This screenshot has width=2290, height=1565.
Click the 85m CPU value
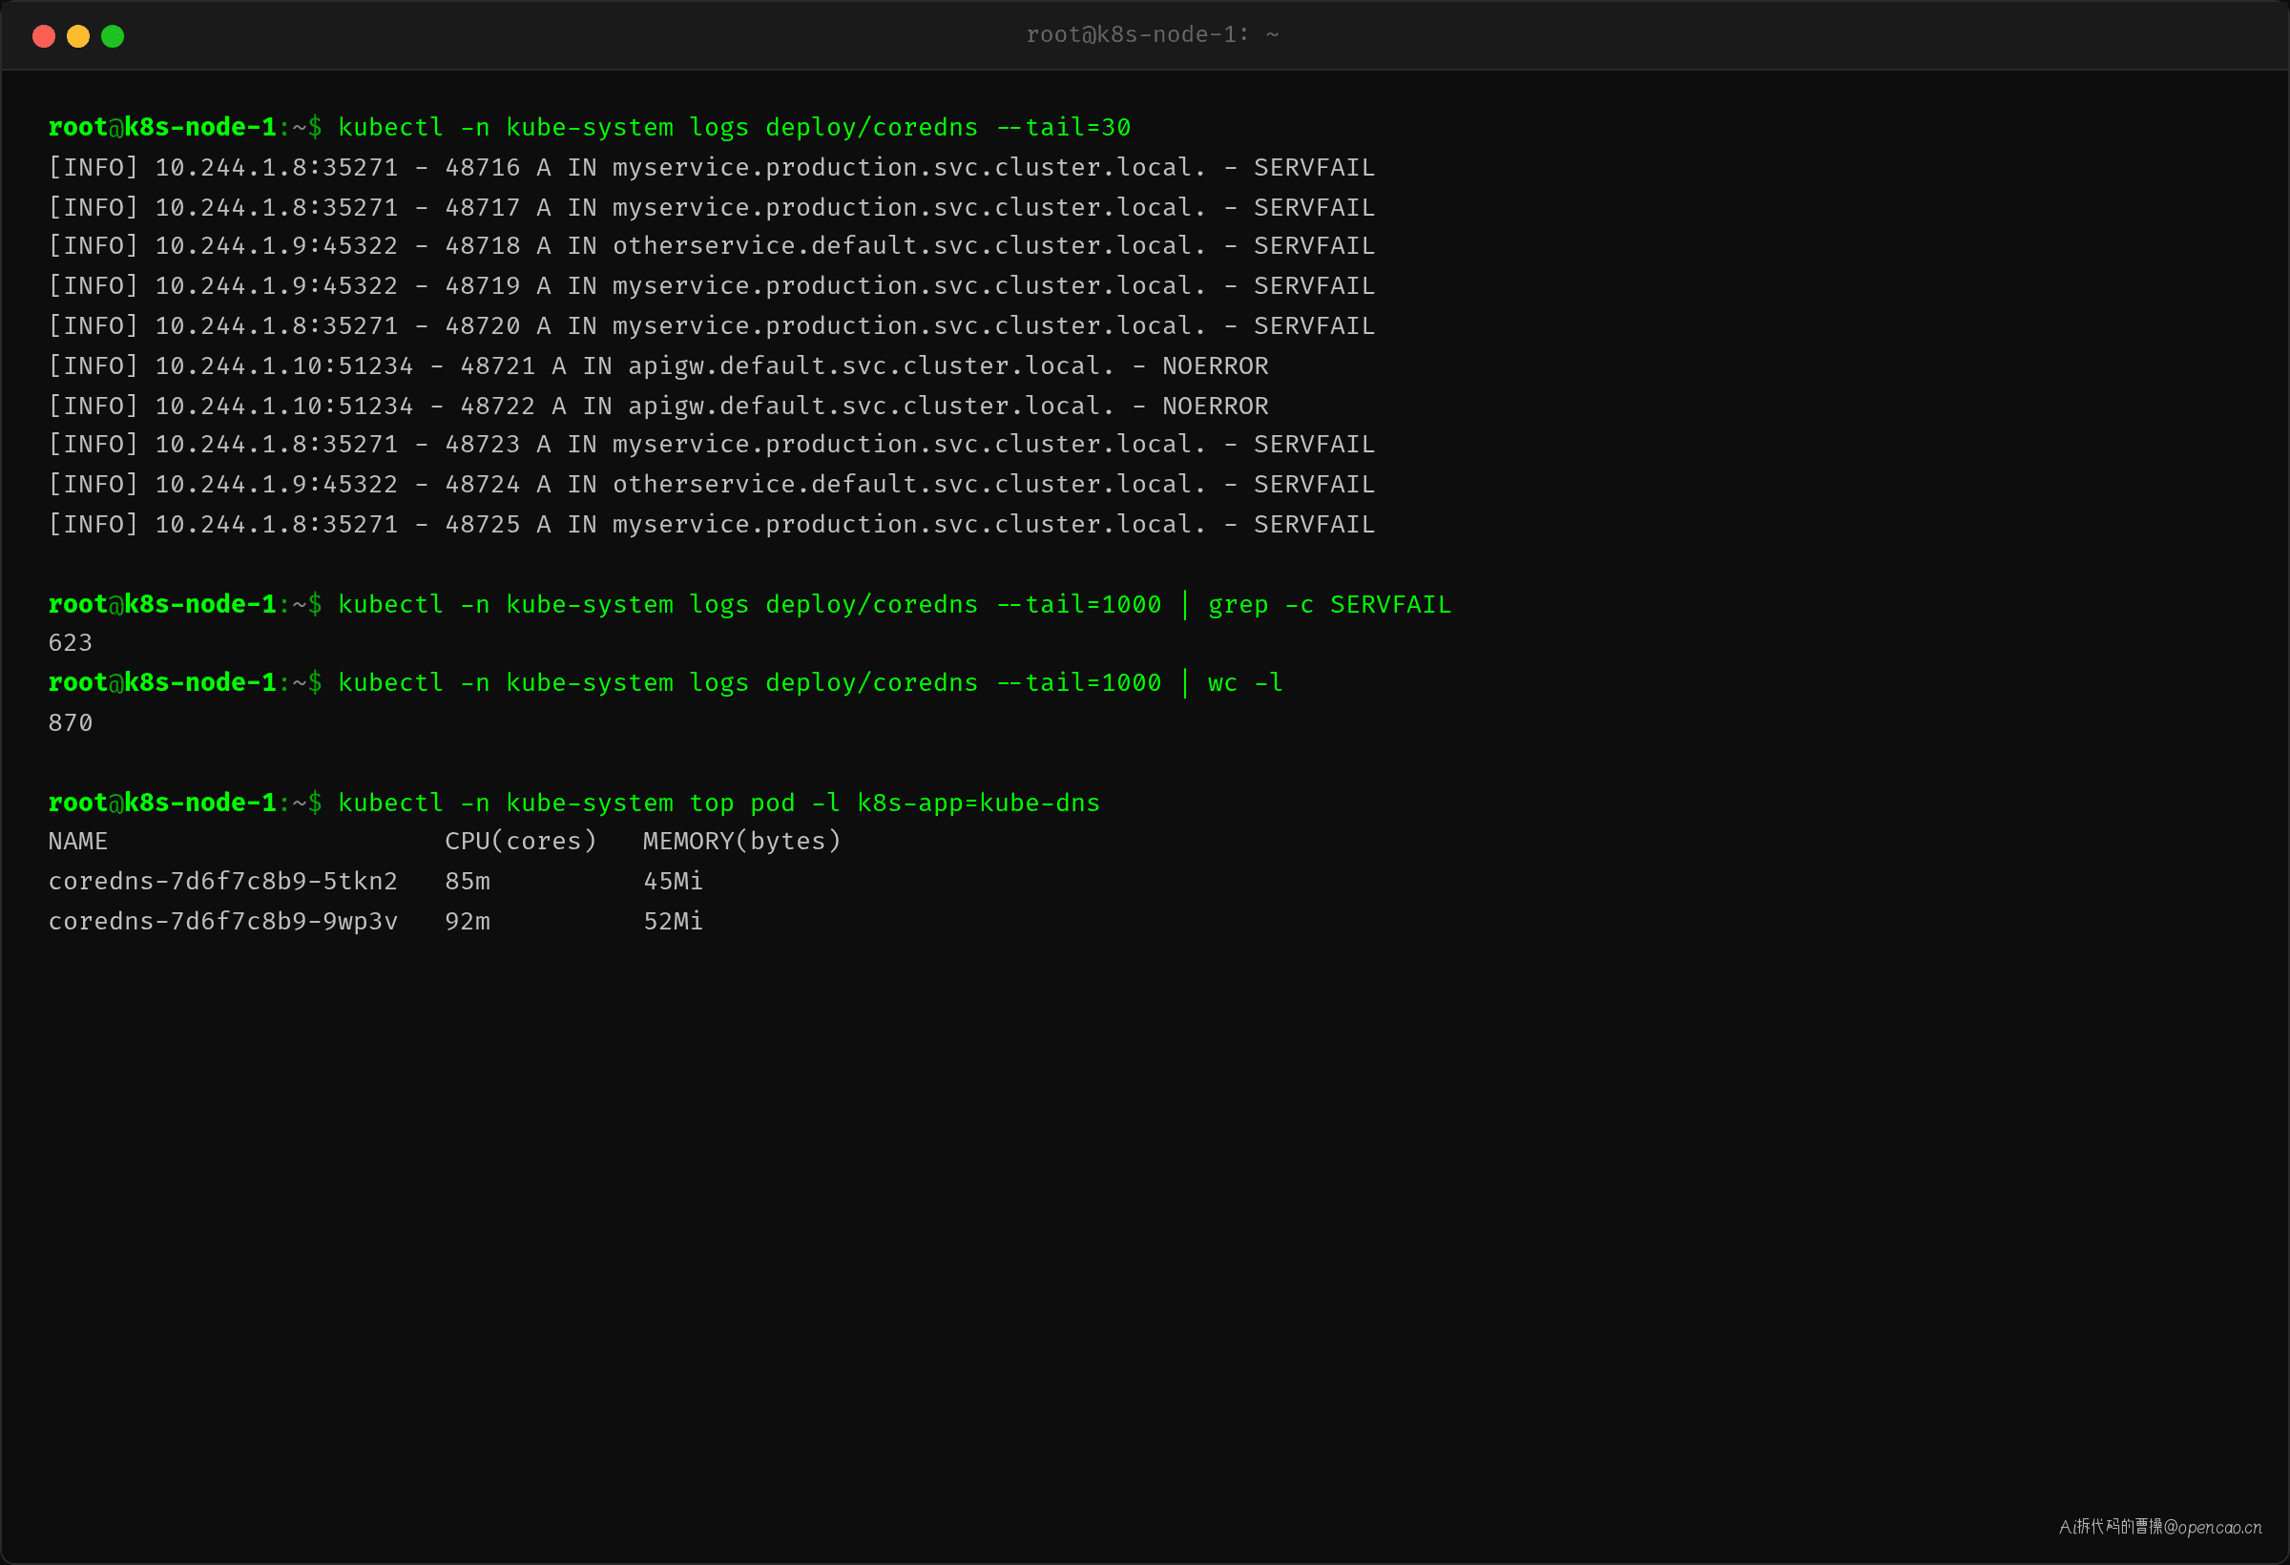pyautogui.click(x=468, y=882)
